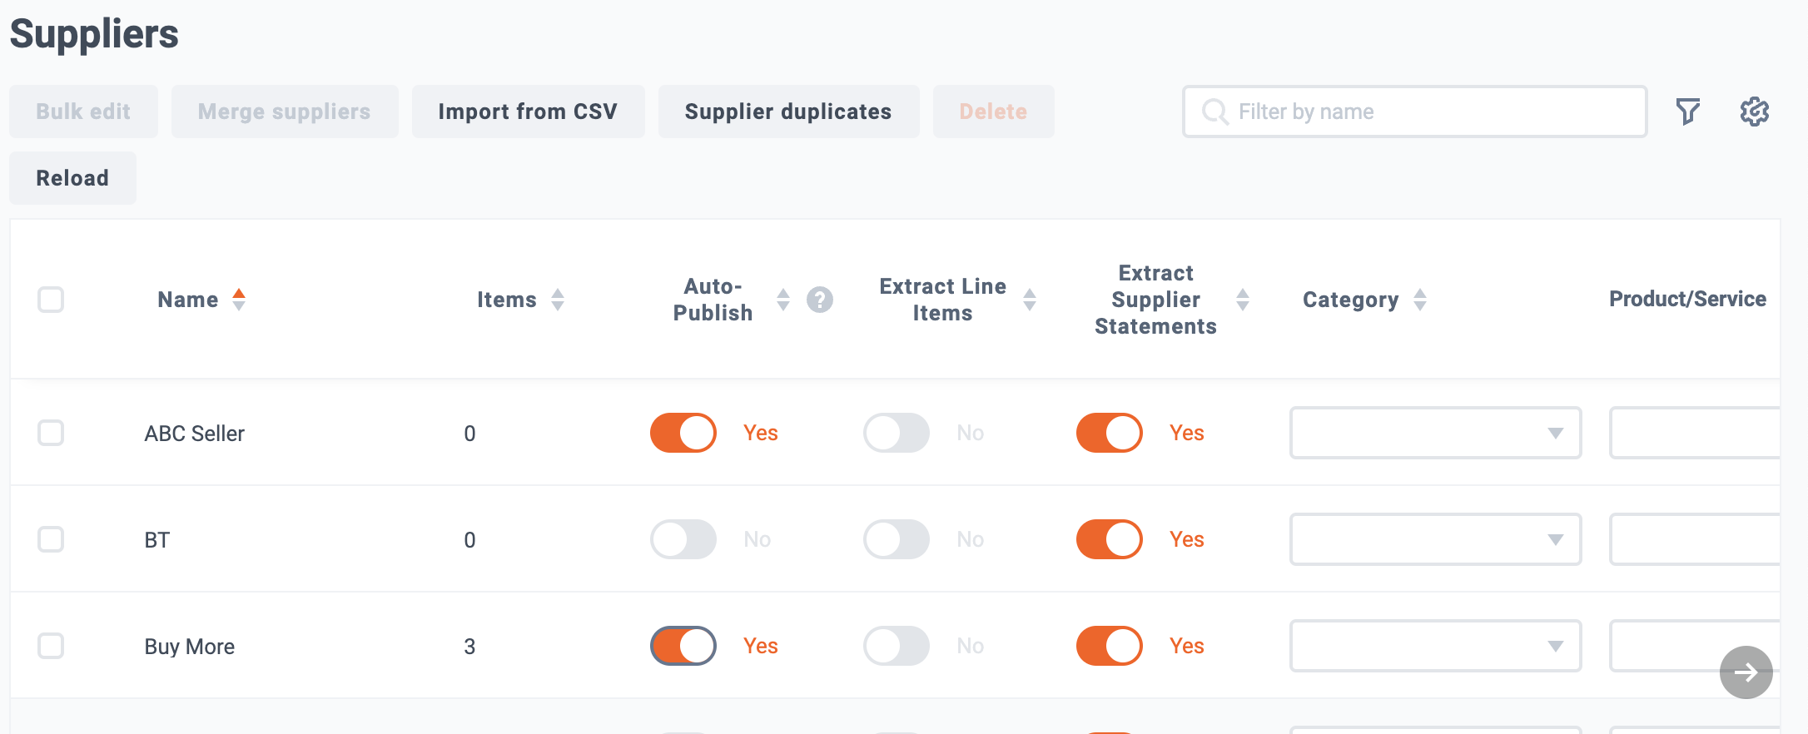
Task: Open Supplier duplicates
Action: point(788,112)
